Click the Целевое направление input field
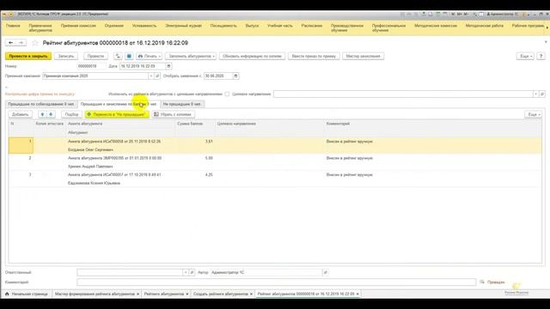The width and height of the screenshot is (550, 309). 403,94
